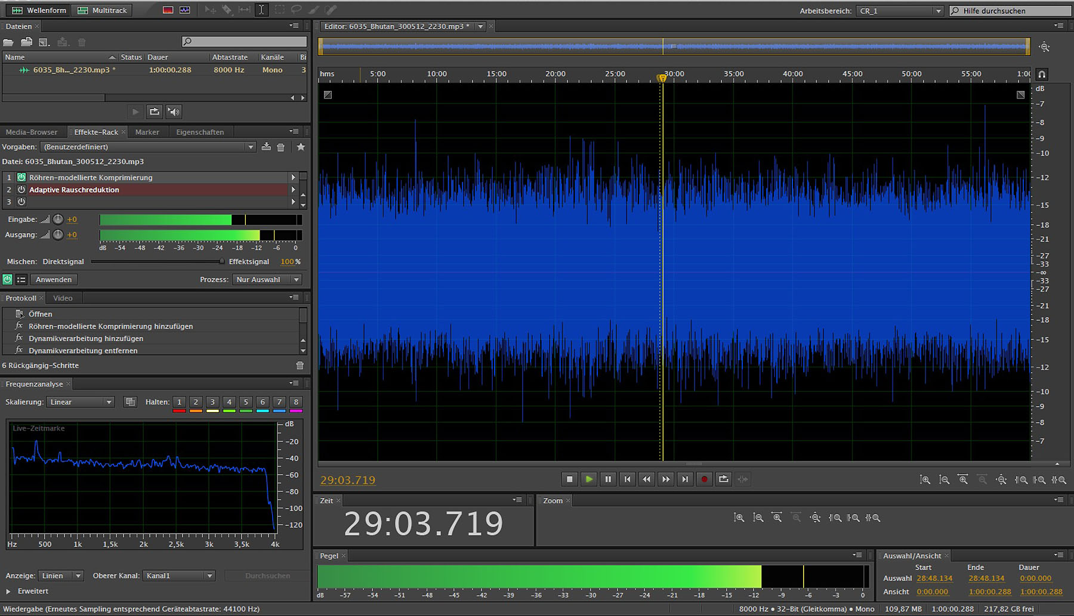Clear the undo history trash icon
Screen dimensions: 1074x616
tap(300, 366)
